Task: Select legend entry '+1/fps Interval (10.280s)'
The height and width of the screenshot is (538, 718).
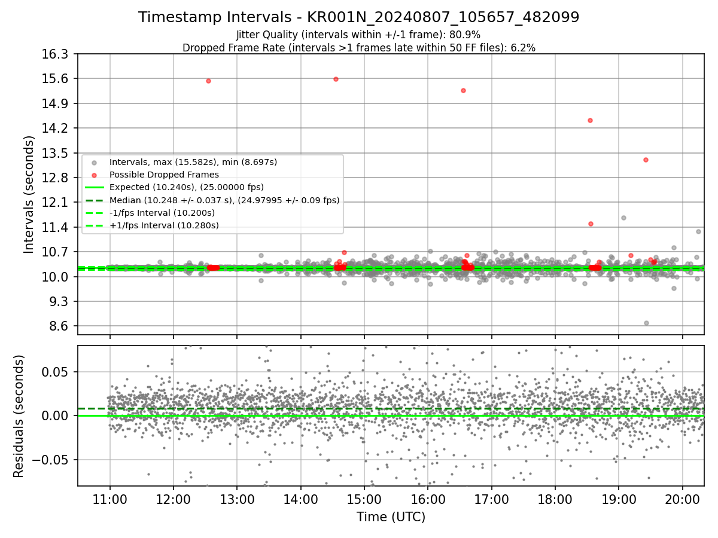Action: point(163,225)
